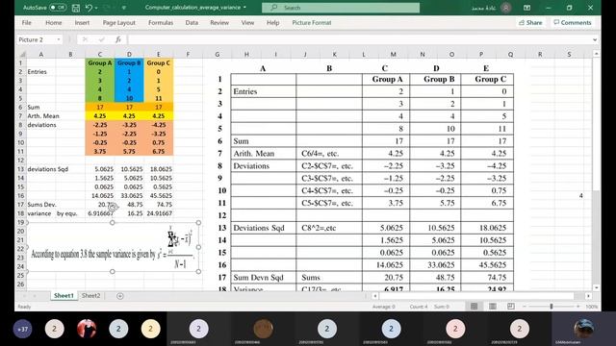The height and width of the screenshot is (346, 616).
Task: Switch to Normal view icon
Action: 475,306
